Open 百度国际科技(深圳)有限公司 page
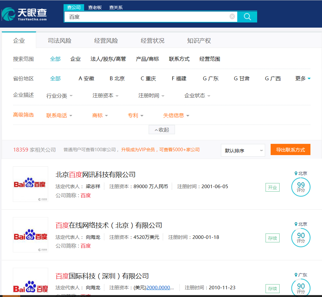322x297 pixels. (x=102, y=276)
